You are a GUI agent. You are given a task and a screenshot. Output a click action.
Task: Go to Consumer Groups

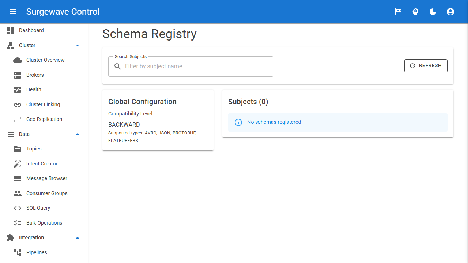(x=44, y=193)
